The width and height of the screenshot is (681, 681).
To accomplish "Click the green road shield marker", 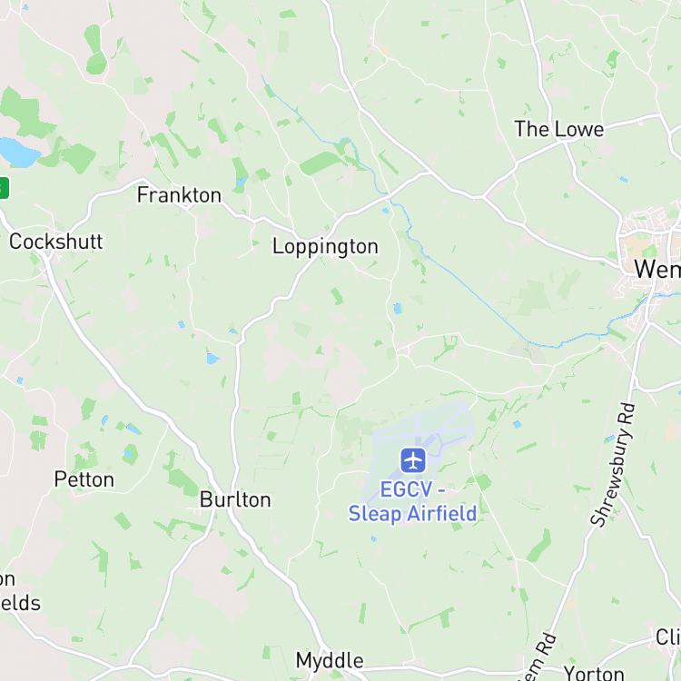I will pyautogui.click(x=4, y=188).
